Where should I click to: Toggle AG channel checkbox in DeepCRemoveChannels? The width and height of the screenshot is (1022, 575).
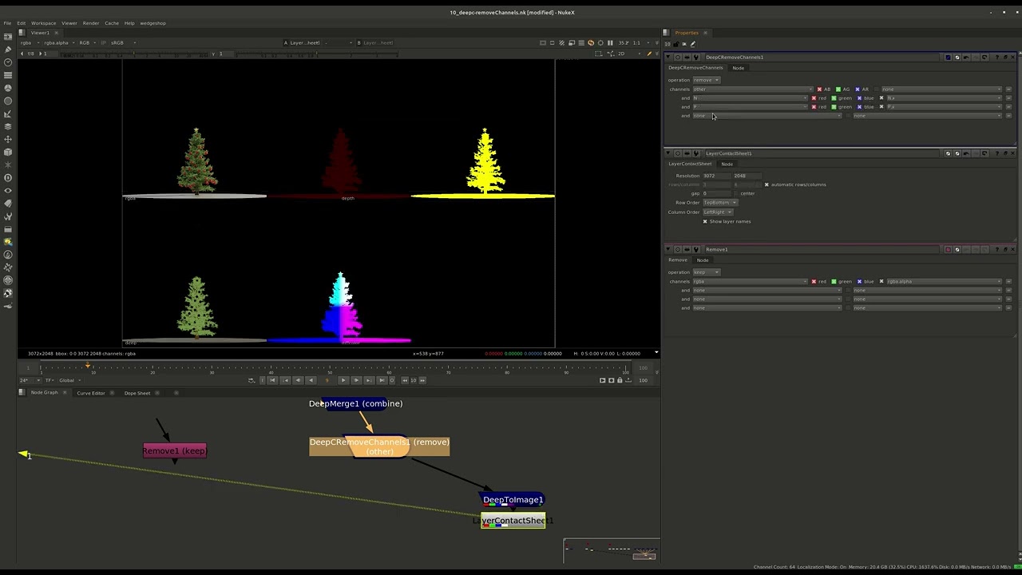tap(838, 89)
